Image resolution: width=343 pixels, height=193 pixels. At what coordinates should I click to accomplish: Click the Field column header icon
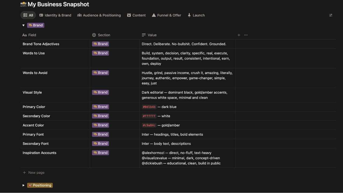click(x=24, y=35)
